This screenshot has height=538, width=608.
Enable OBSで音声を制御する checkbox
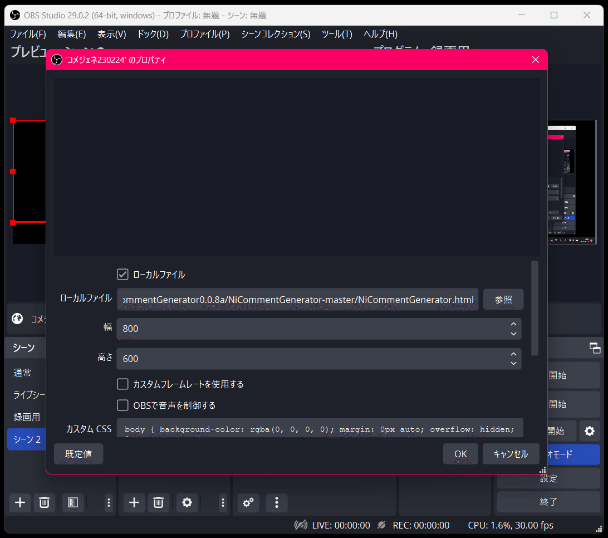122,405
